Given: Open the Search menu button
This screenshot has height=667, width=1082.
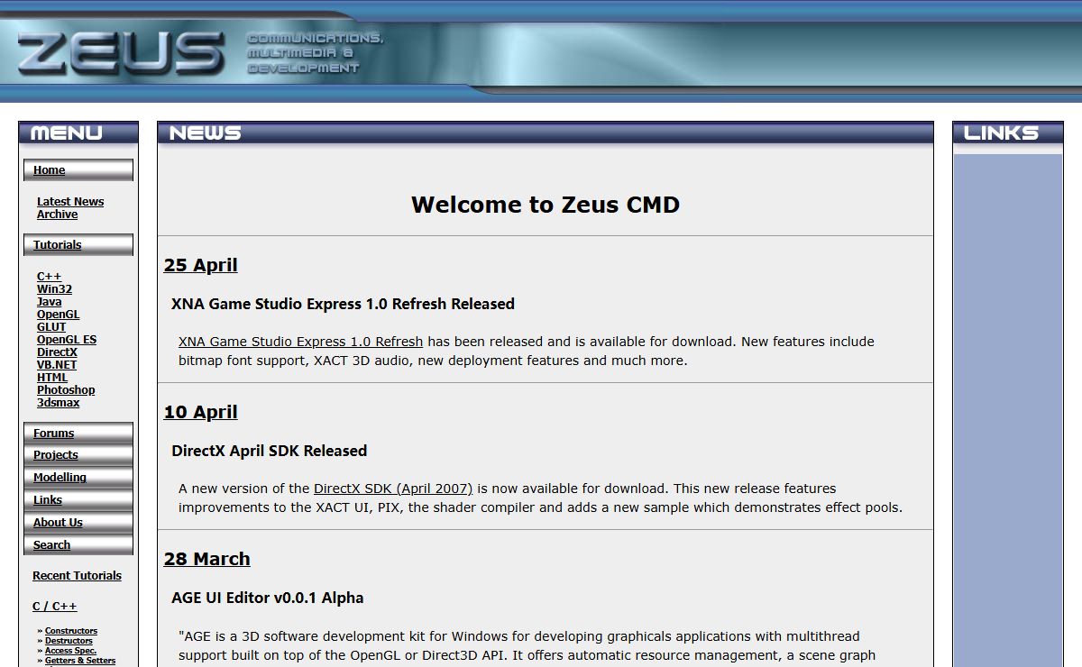Looking at the screenshot, I should click(x=78, y=545).
